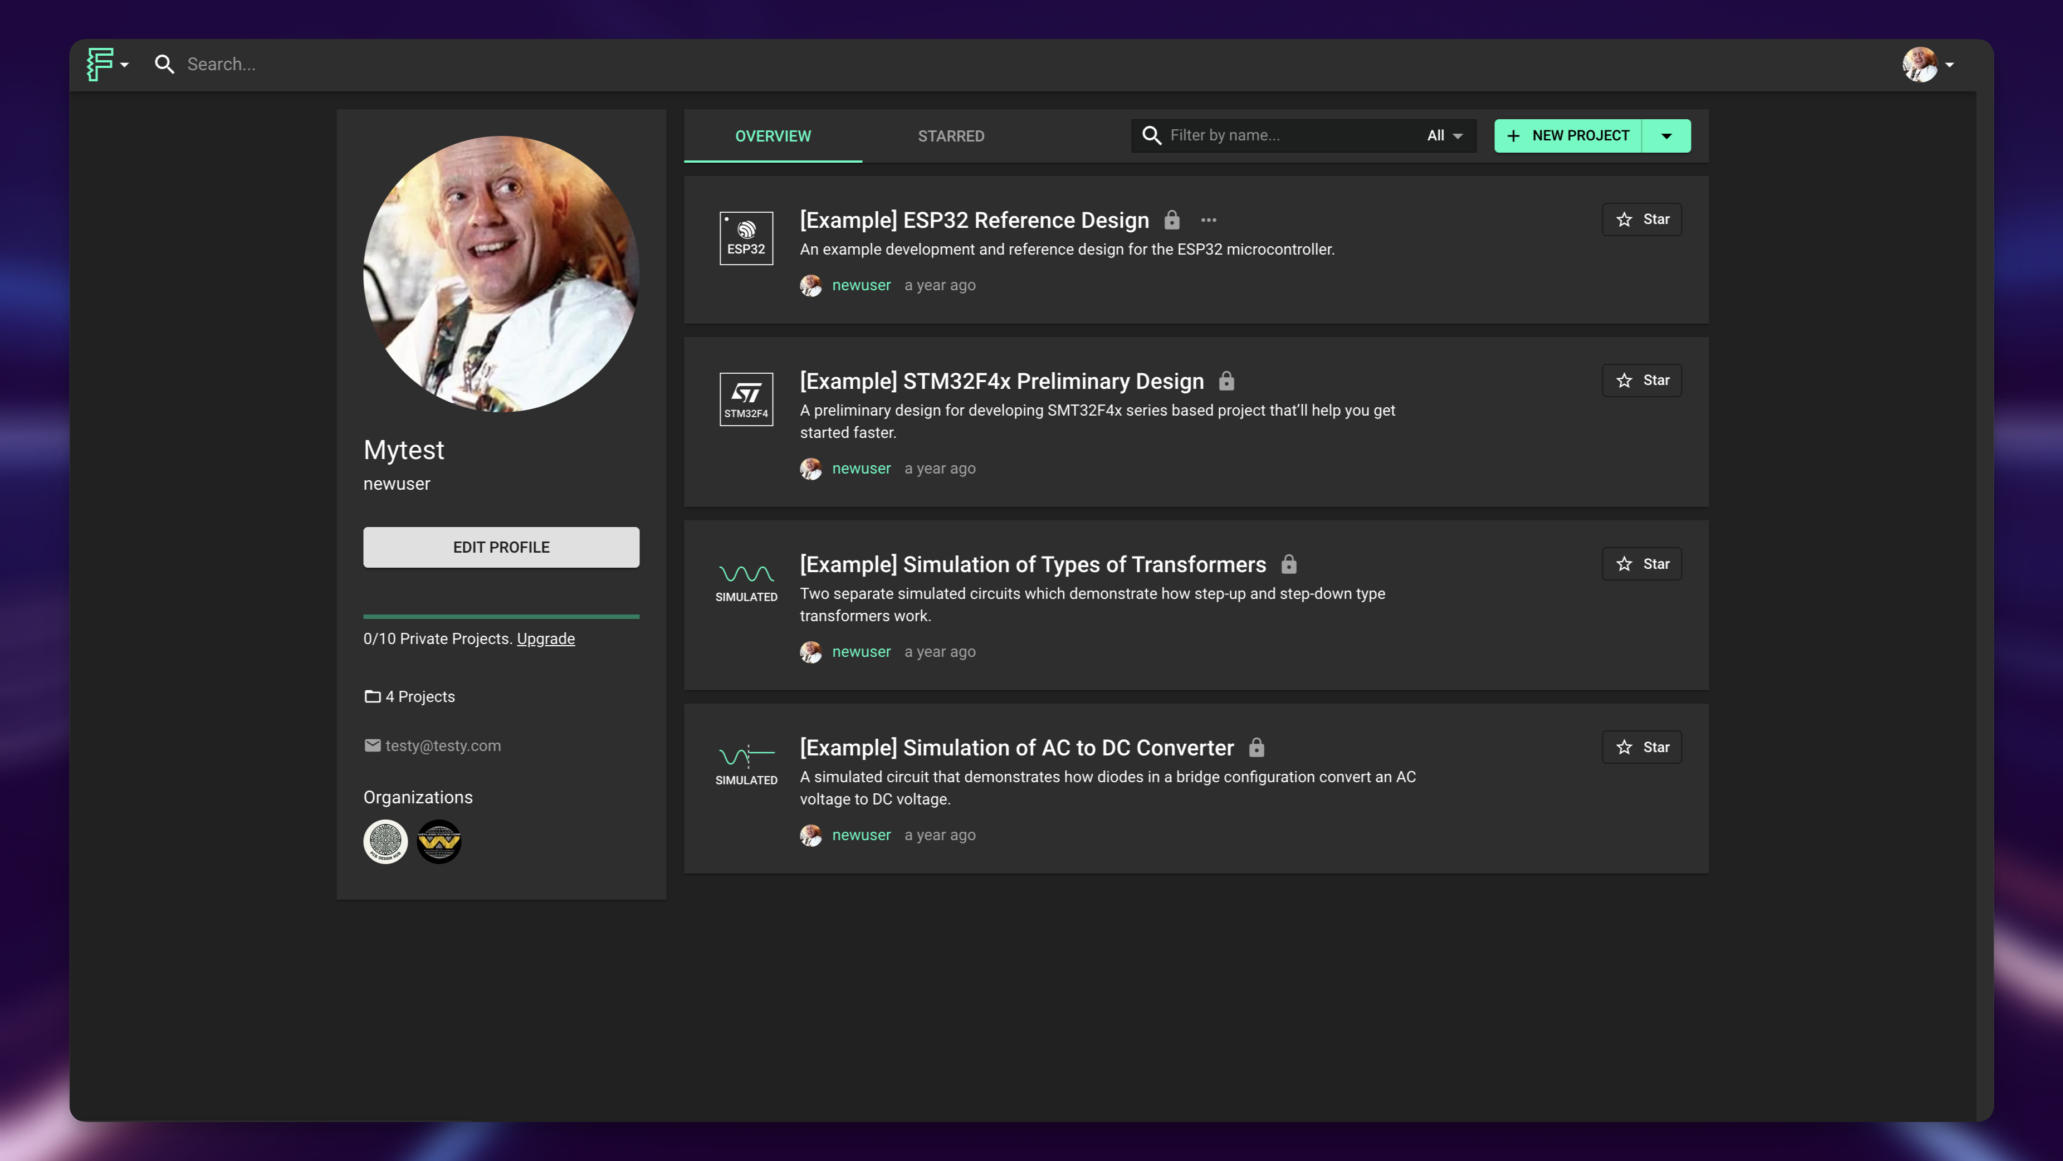The height and width of the screenshot is (1161, 2063).
Task: Click the Flux logo in the top bar
Action: click(x=100, y=64)
